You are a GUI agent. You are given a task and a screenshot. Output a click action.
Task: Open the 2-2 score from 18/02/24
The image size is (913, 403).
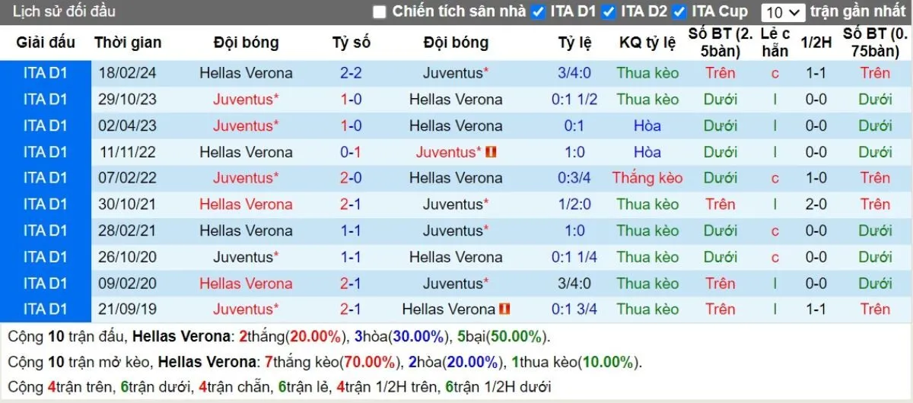[351, 74]
